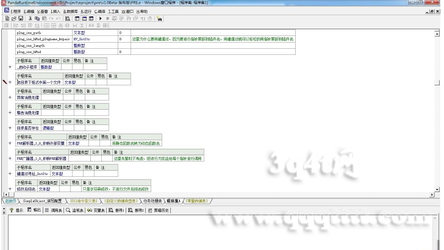Click the first icon in alignment toolbar

pyautogui.click(x=7, y=26)
